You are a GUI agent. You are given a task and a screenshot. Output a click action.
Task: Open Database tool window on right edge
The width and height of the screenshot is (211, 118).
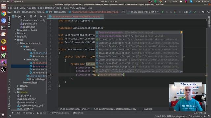209,21
